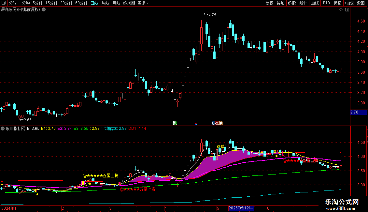368x212 pixels.
Task: Click the 返回 back button
Action: pyautogui.click(x=361, y=3)
